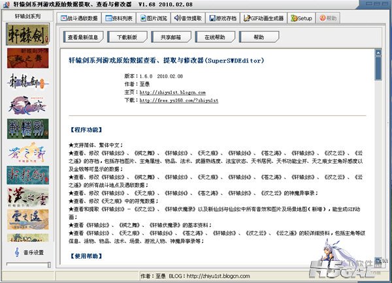Image resolution: width=392 pixels, height=283 pixels.
Task: Select the white calligraphy 轩辕剑 logo with orange seal
Action: [x=27, y=82]
